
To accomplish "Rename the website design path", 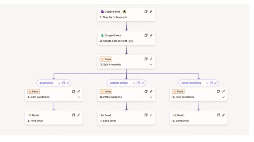I will tap(143, 83).
